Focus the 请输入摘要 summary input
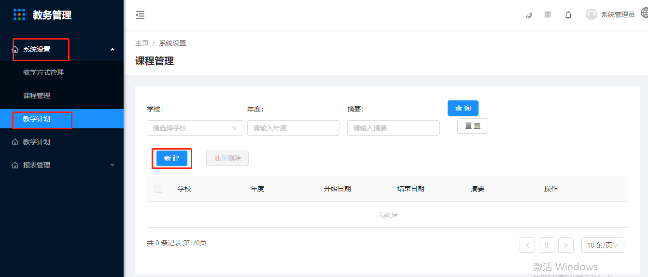Viewport: 648px width, 277px height. 394,128
